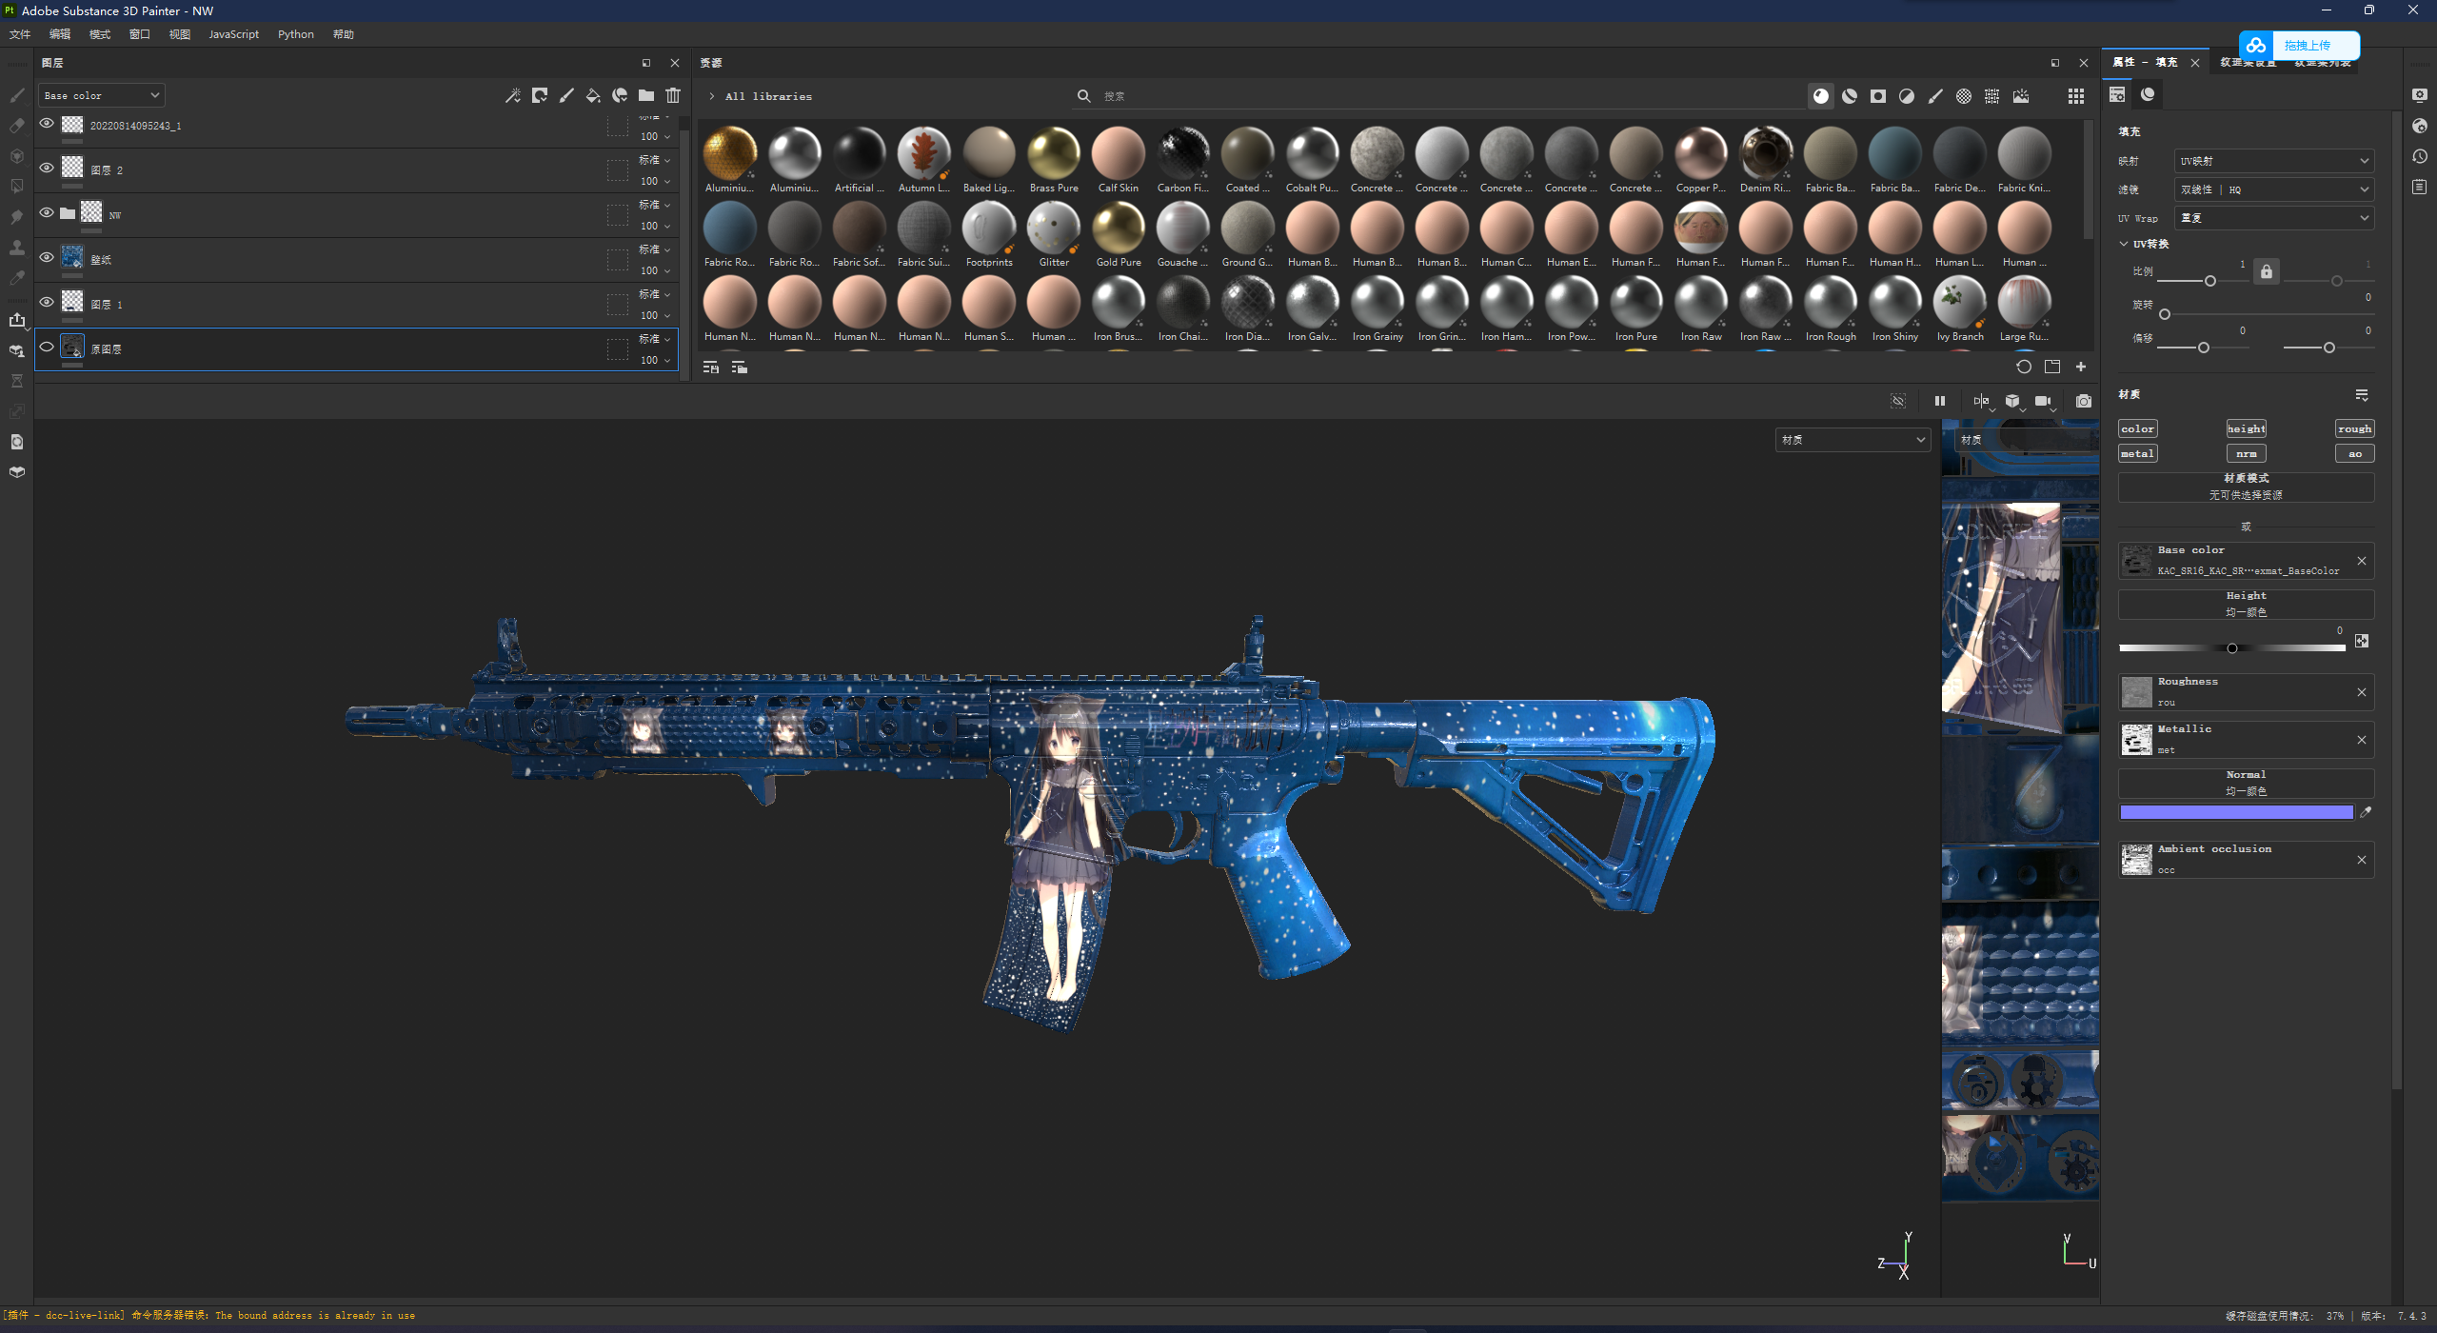The image size is (2437, 1333).
Task: Select the Polygon Fill tool
Action: tap(16, 187)
